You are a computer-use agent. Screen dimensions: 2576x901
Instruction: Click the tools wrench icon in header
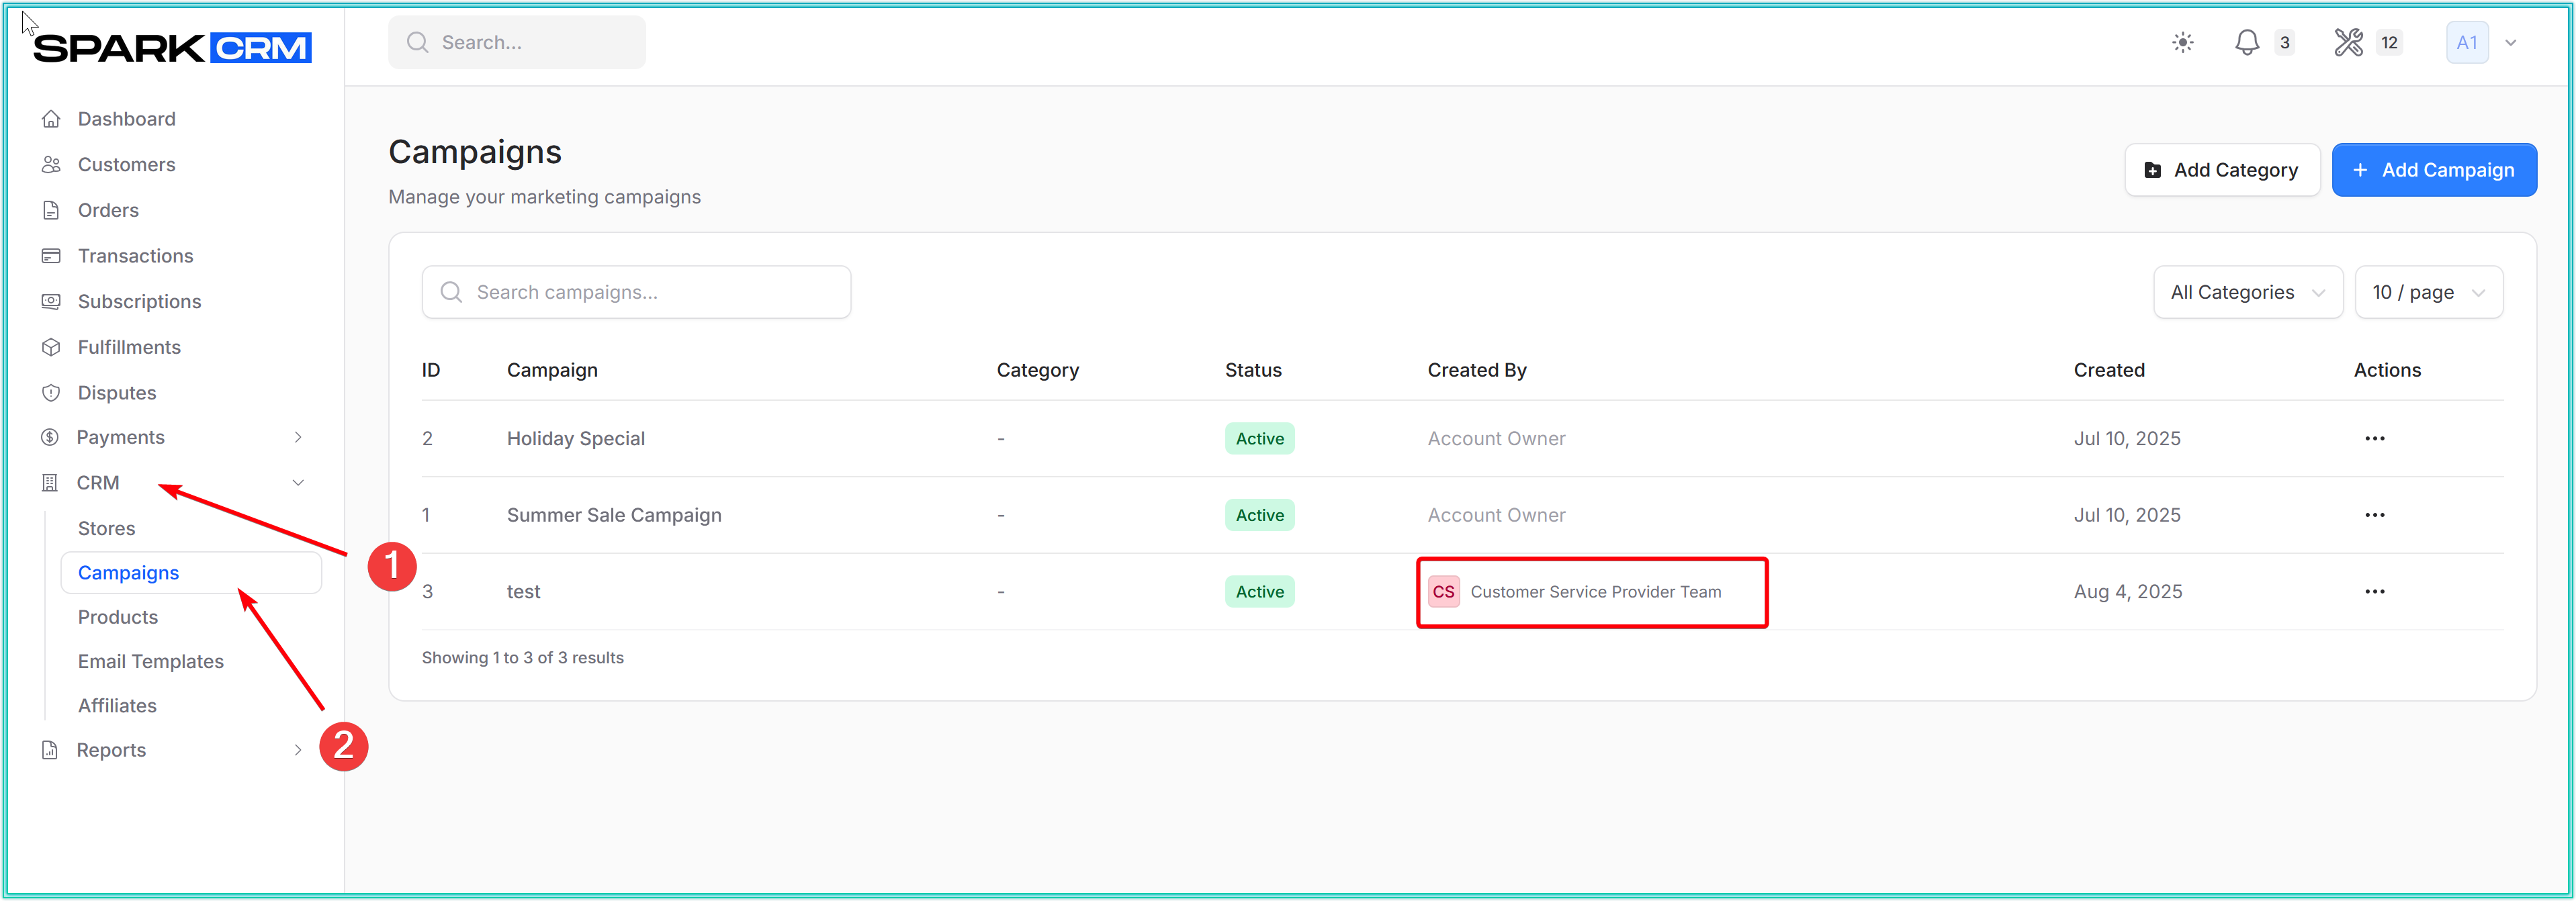tap(2348, 42)
